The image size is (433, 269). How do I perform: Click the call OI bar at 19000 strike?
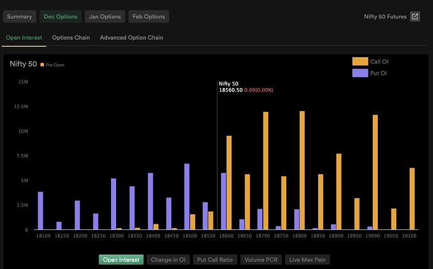tap(375, 172)
